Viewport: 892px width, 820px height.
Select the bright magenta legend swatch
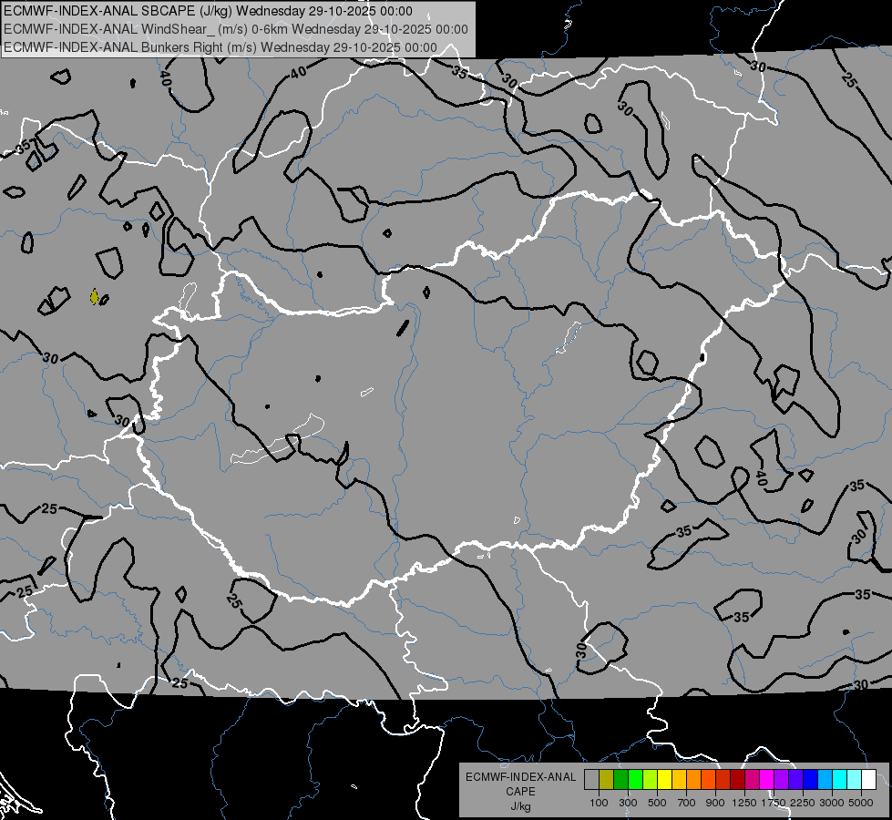(767, 780)
